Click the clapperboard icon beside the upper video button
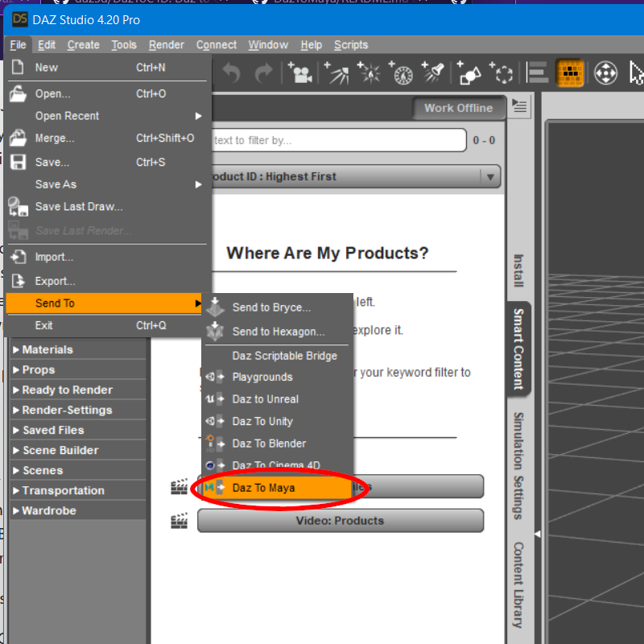The width and height of the screenshot is (644, 644). coord(179,486)
